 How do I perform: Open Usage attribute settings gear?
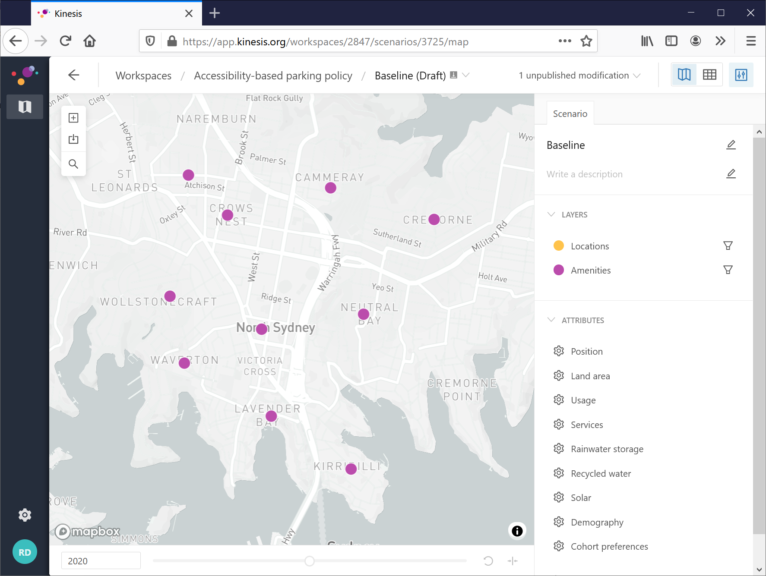pos(559,400)
